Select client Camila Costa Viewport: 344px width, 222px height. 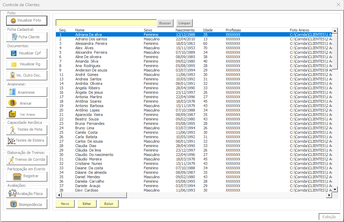(194, 132)
